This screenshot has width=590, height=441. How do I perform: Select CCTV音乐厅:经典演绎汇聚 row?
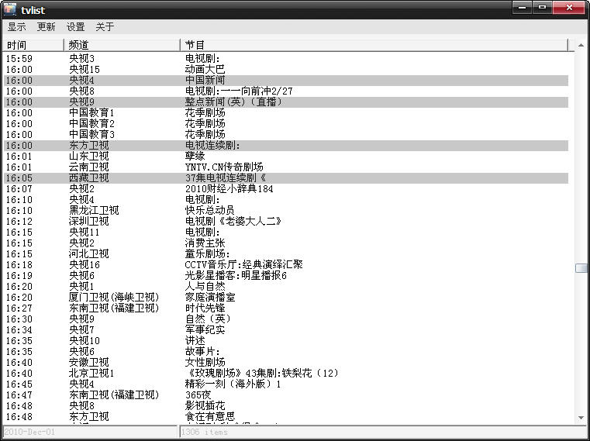click(286, 265)
